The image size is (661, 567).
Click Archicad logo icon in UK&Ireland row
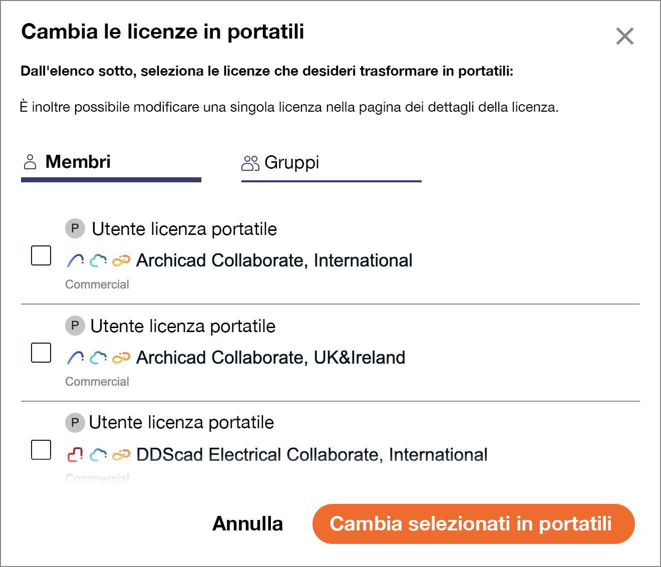point(75,358)
